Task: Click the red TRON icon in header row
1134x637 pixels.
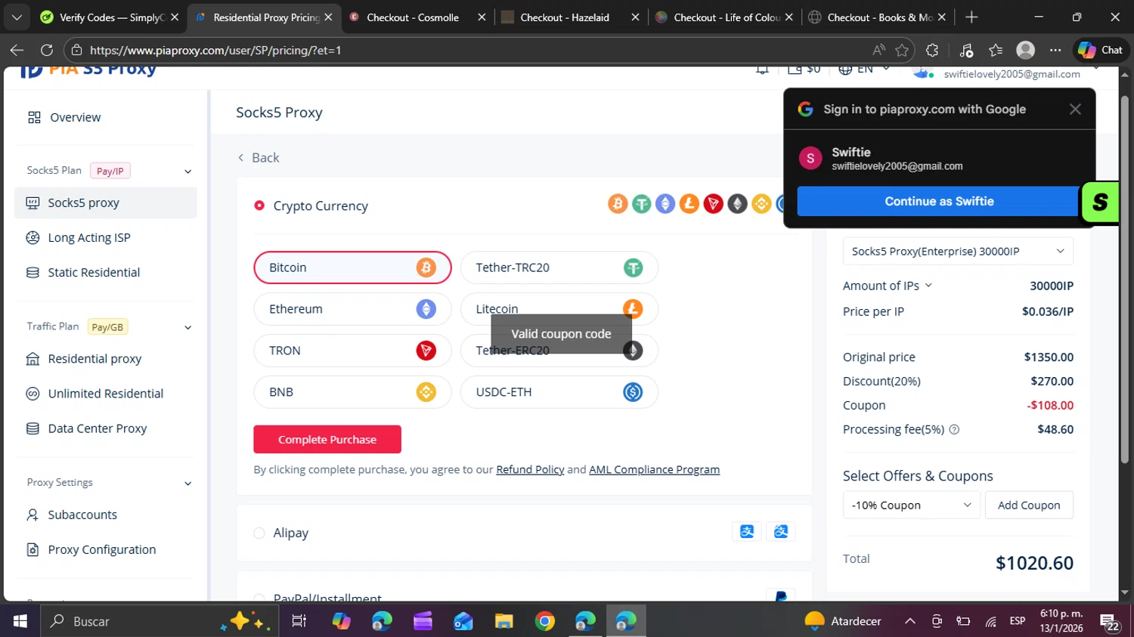Action: 713,203
